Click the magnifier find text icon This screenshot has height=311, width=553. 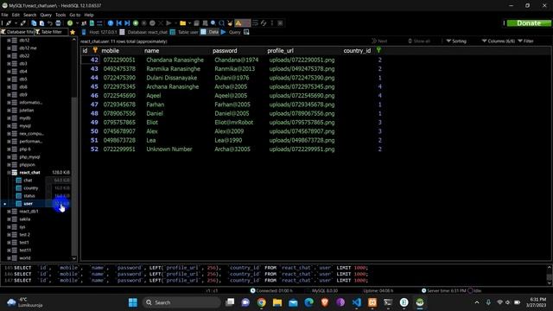click(x=213, y=23)
